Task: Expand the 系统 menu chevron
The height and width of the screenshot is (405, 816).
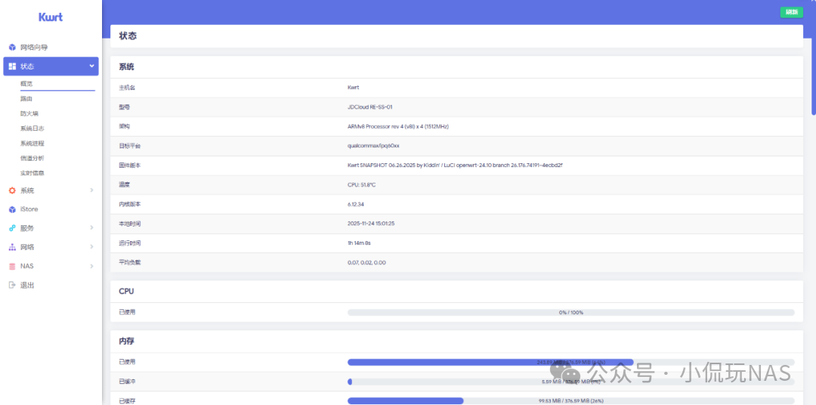Action: (91, 190)
